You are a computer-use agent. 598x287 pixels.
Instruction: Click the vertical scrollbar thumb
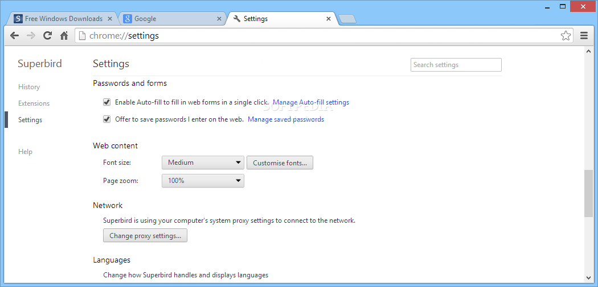pos(588,194)
